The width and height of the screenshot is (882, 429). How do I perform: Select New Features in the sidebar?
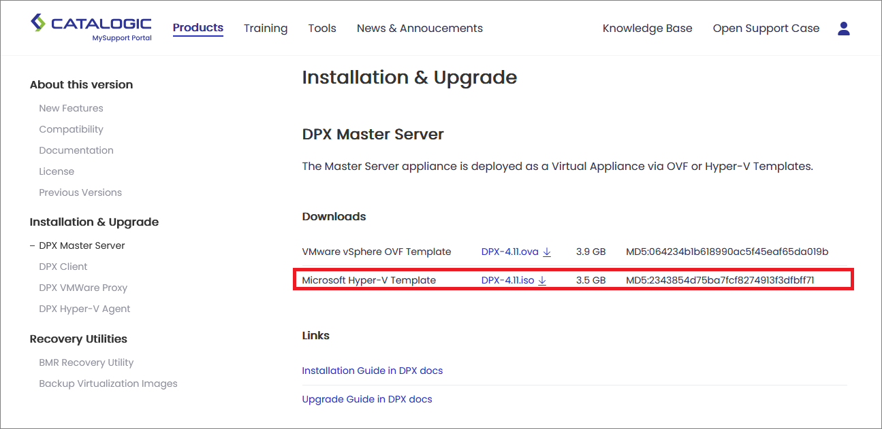(71, 108)
